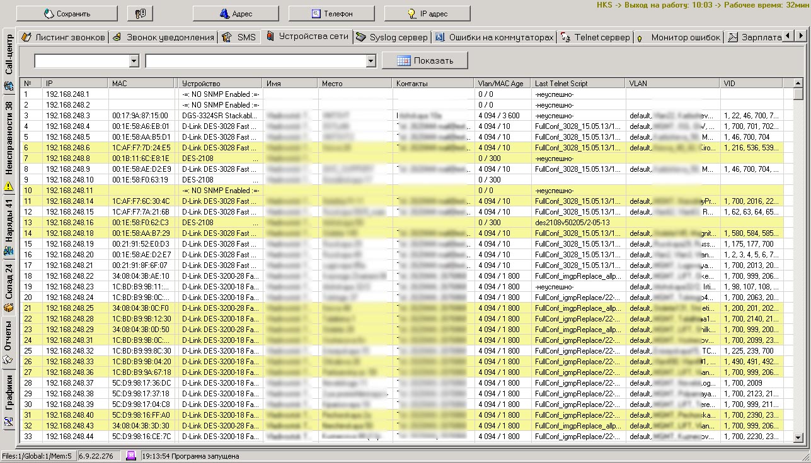Click the table scrollbar up arrow

(798, 83)
